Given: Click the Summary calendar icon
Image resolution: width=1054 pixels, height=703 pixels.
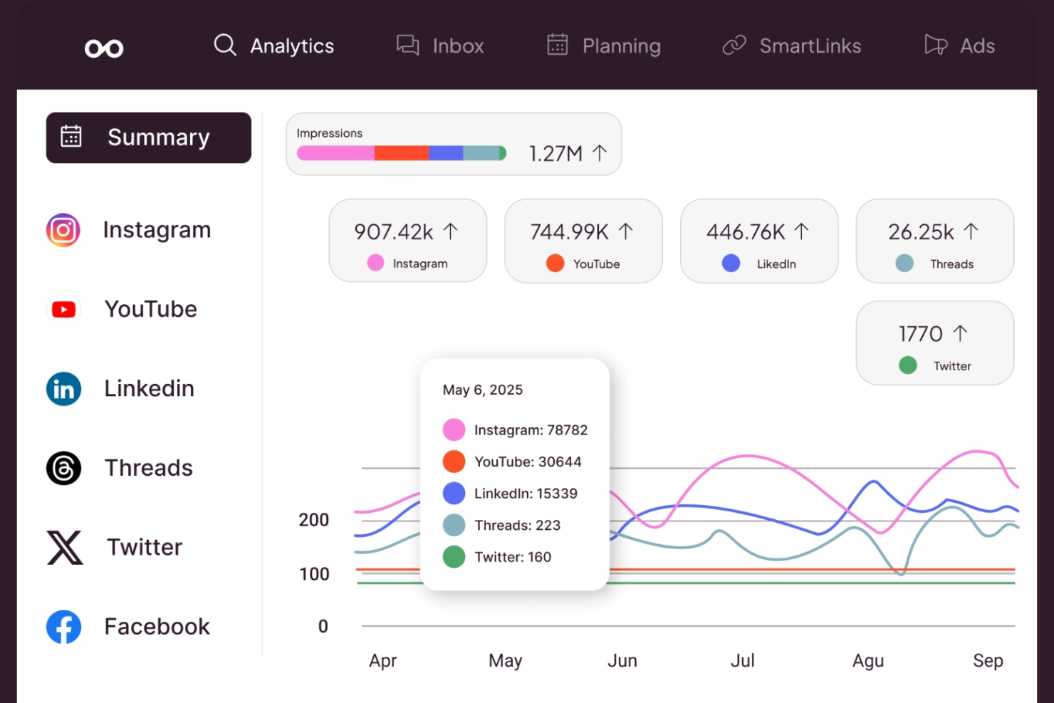Looking at the screenshot, I should 71,136.
